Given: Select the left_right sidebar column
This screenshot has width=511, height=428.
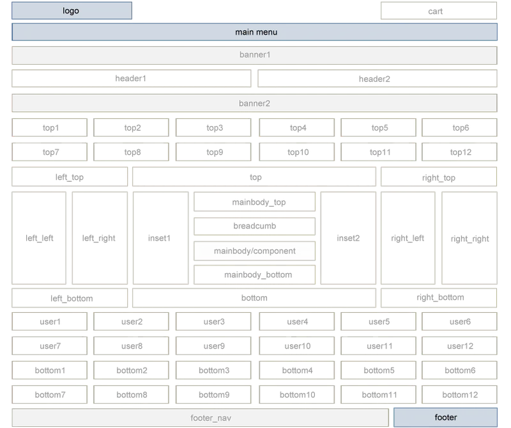Looking at the screenshot, I should click(x=100, y=238).
